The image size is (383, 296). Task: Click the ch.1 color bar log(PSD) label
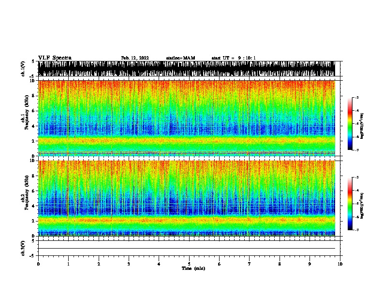click(362, 126)
